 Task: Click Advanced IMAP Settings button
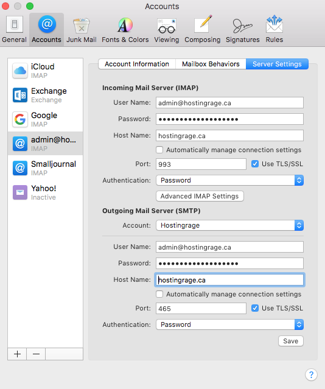(x=200, y=196)
